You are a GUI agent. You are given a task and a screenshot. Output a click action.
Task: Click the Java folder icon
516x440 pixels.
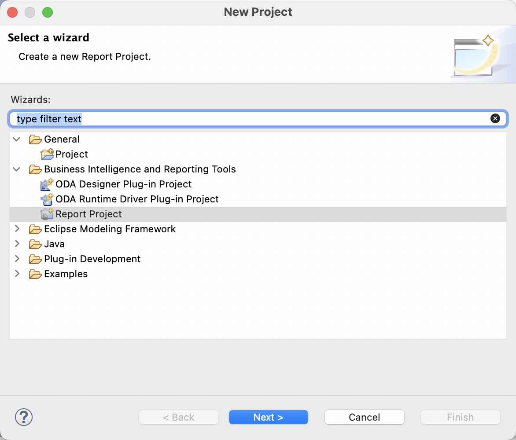point(35,244)
